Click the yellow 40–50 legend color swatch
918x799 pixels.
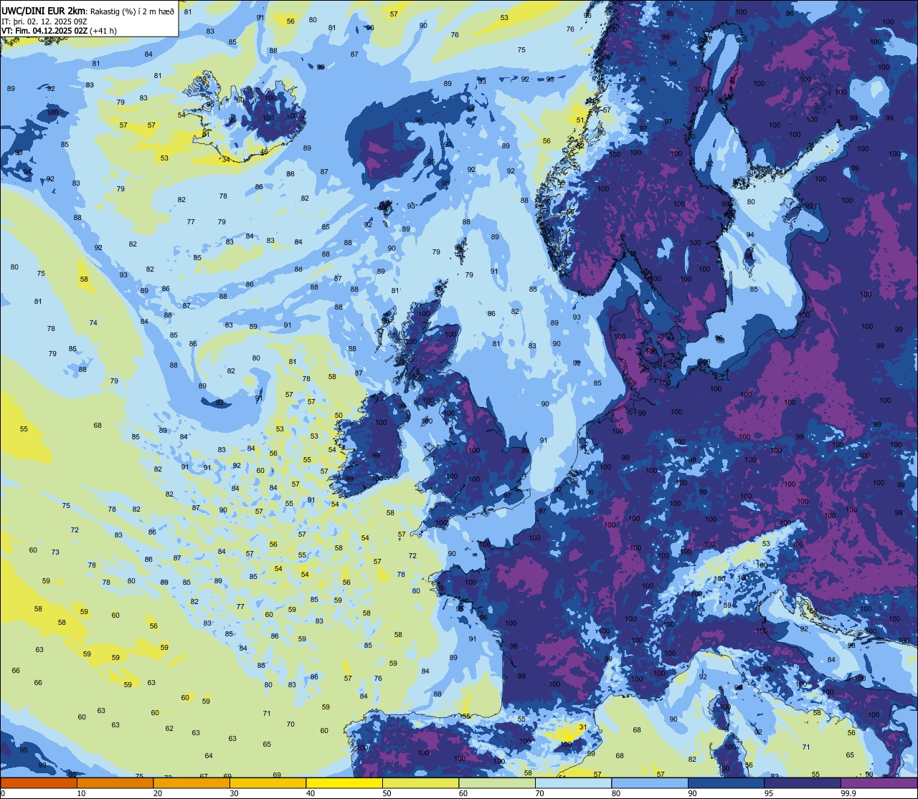[344, 783]
